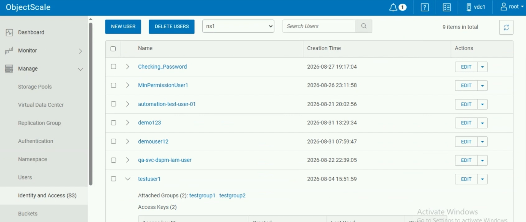Expand the Checking_Password row details
Image resolution: width=526 pixels, height=222 pixels.
[x=127, y=66]
